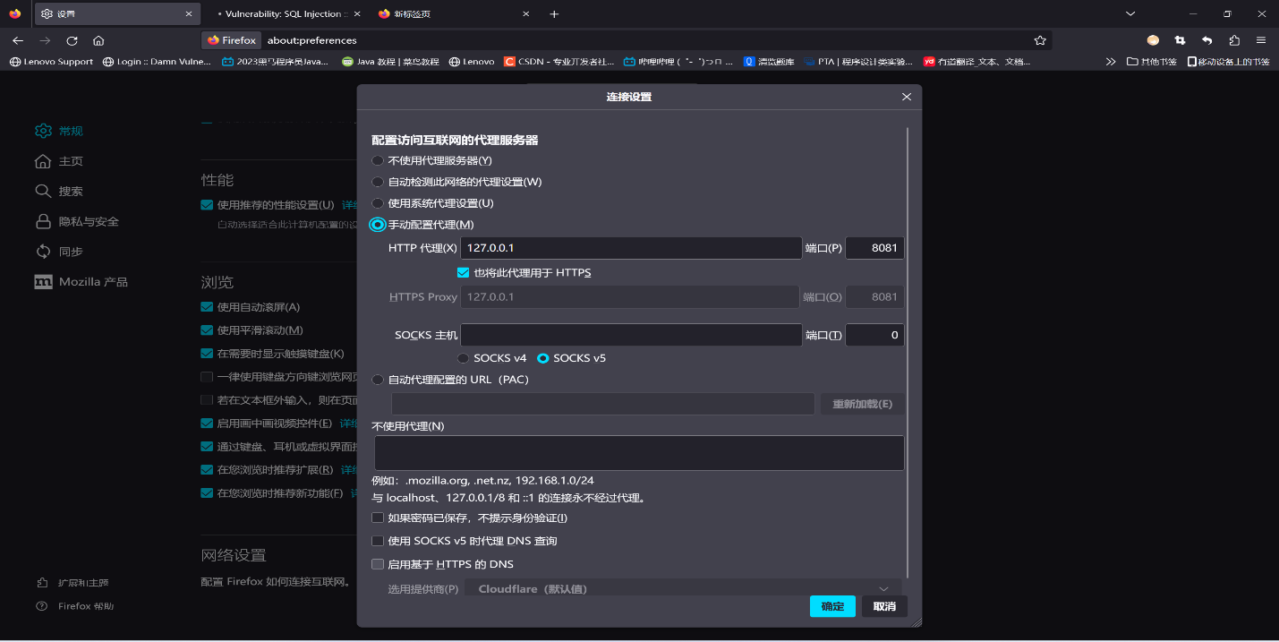Click the SOCKS 主机 input field

[x=631, y=335]
